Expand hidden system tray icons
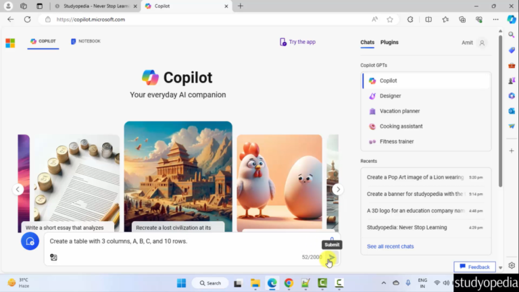Screen dimensions: 519x292 [x=384, y=283]
